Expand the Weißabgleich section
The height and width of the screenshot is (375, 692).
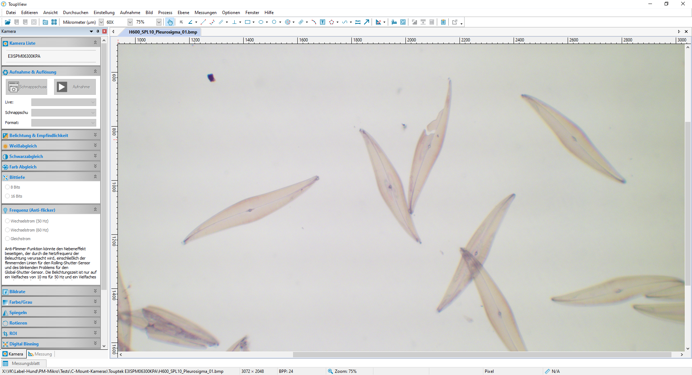pos(51,146)
